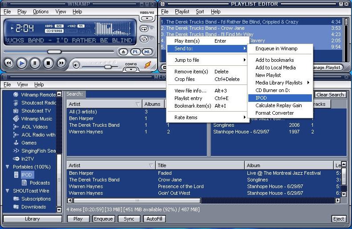Click the Play button in Winamp

click(22, 64)
